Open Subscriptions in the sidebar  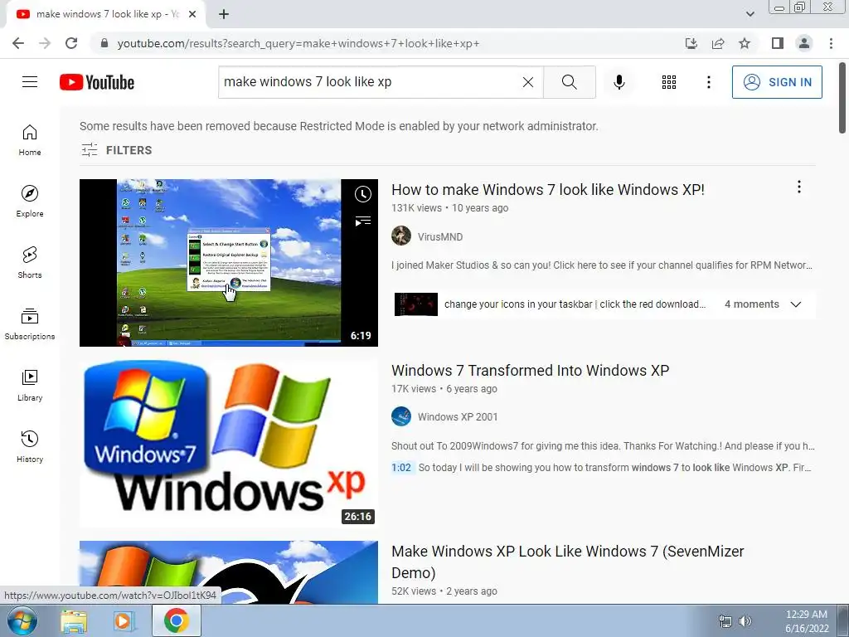coord(30,324)
